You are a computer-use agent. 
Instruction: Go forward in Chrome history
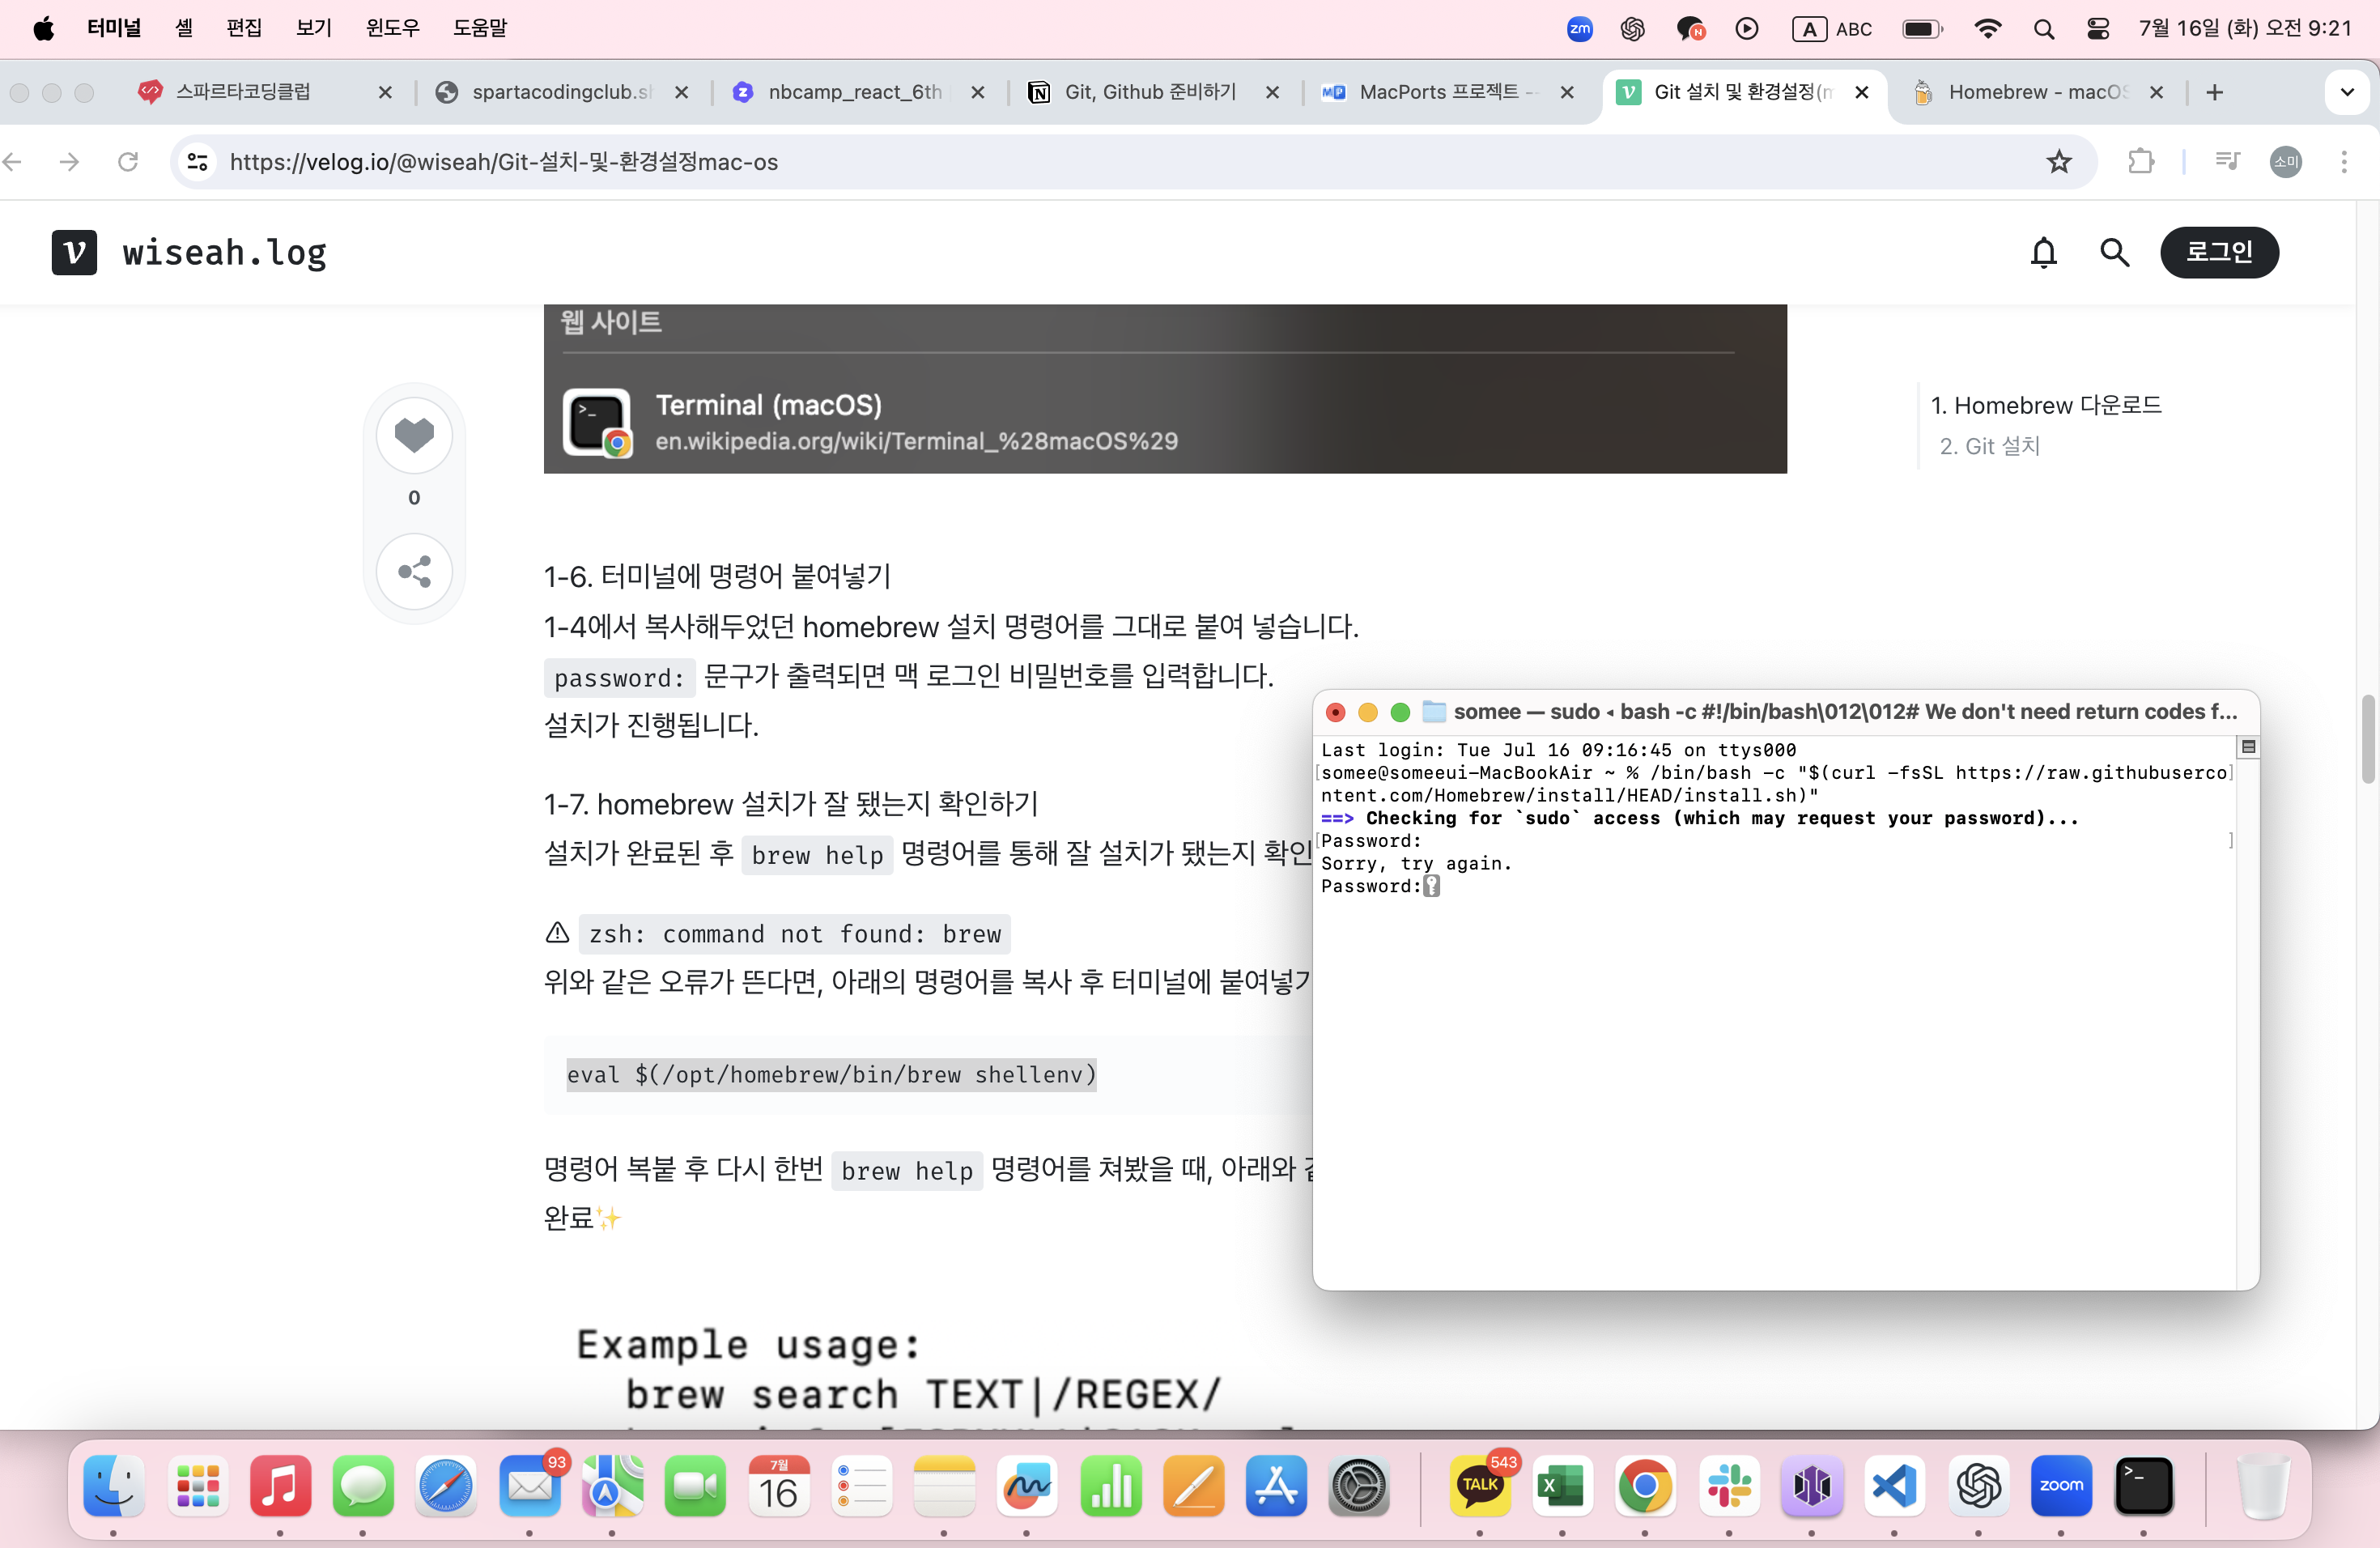(69, 161)
